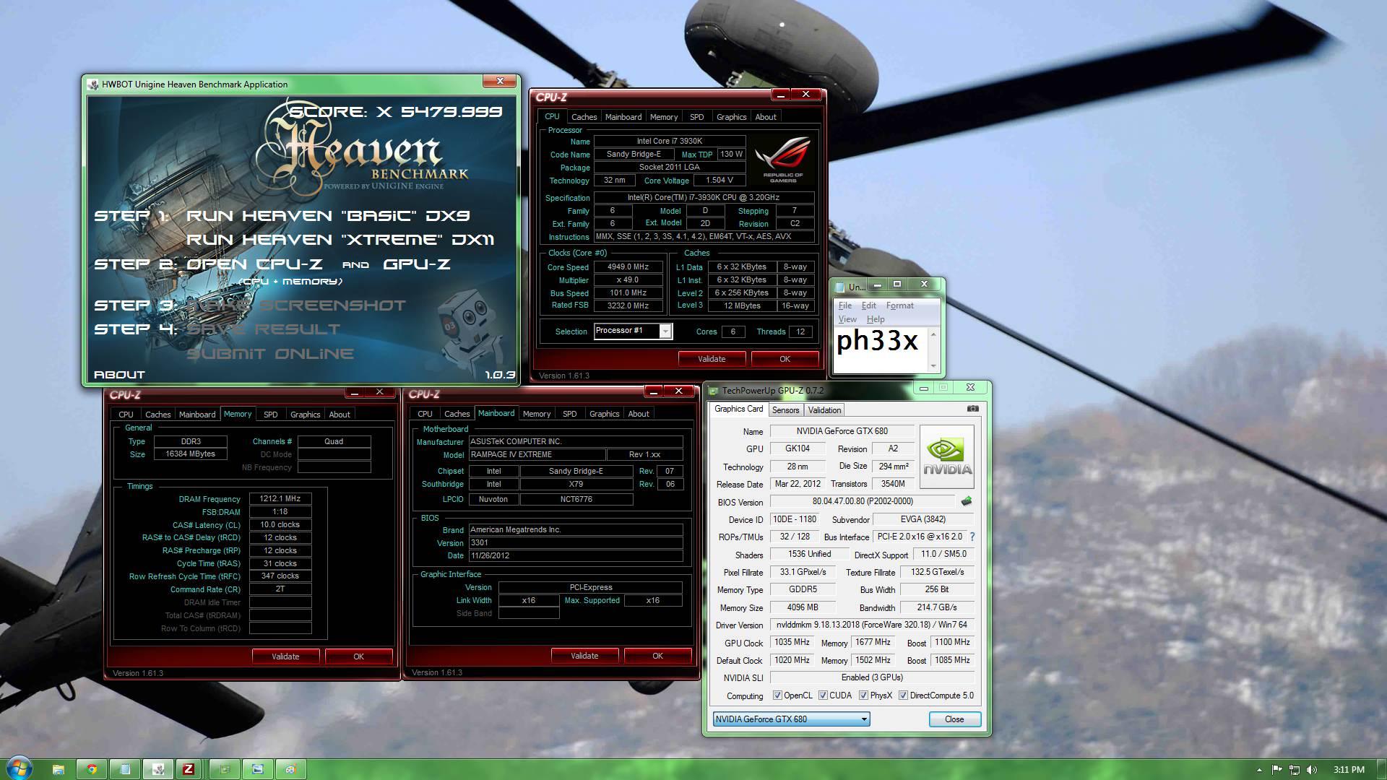Click OK in CPU-Z Mainboard window
1387x780 pixels.
pyautogui.click(x=657, y=656)
